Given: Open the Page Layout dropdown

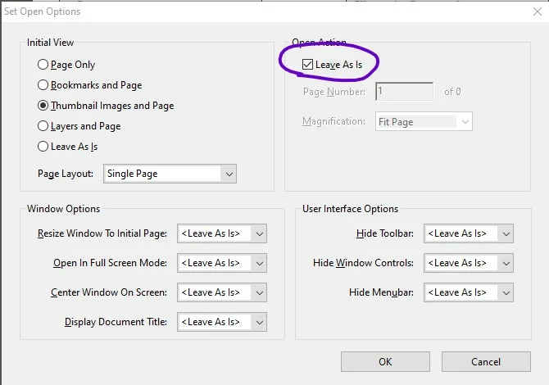Looking at the screenshot, I should coord(170,174).
